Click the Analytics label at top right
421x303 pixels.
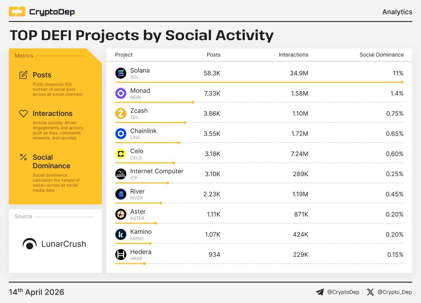click(x=397, y=12)
